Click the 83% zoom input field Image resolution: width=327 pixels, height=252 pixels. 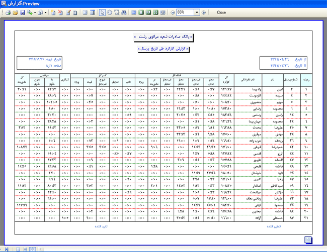[x=185, y=13]
